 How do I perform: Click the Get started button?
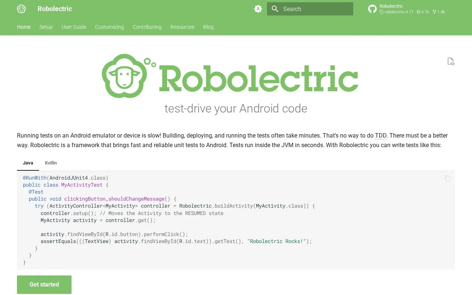pyautogui.click(x=44, y=284)
